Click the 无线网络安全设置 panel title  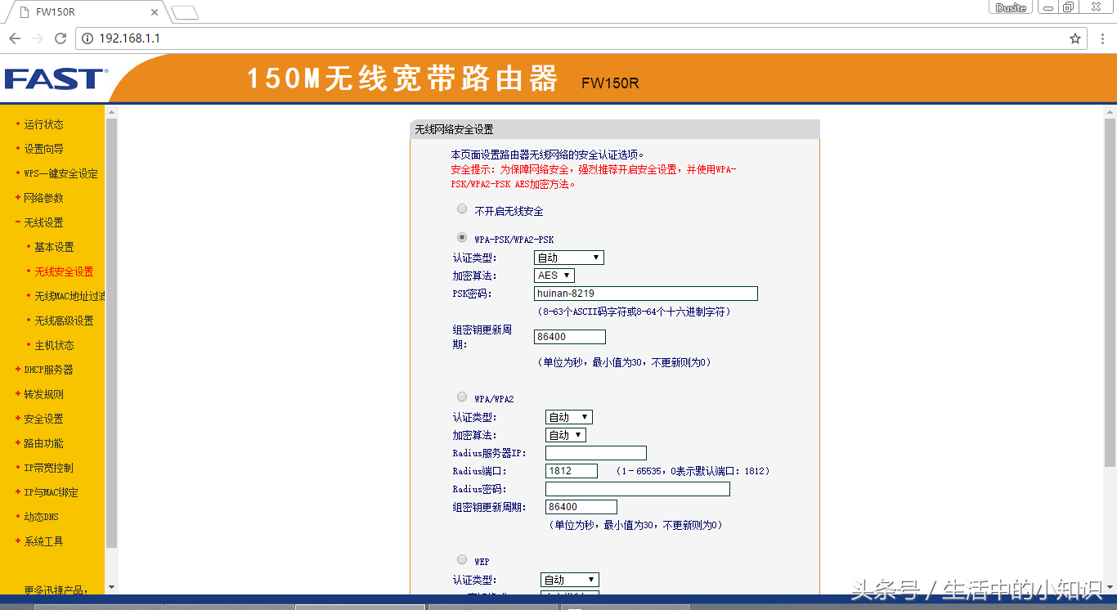point(454,129)
